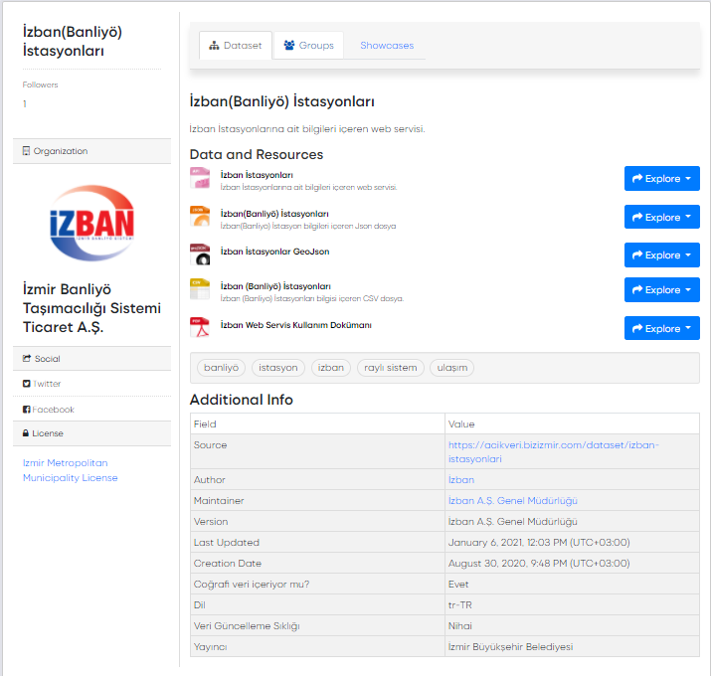Screen dimensions: 711x676
Task: Select the 'banliyö' tag
Action: 222,368
